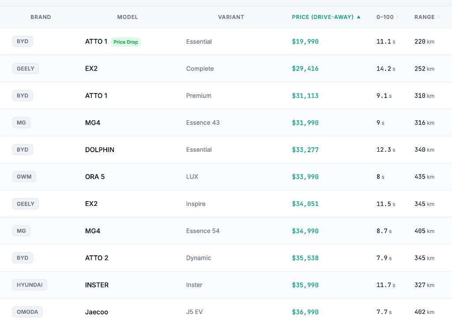Image resolution: width=452 pixels, height=325 pixels.
Task: Select the ORA 5 model name
Action: coord(95,177)
